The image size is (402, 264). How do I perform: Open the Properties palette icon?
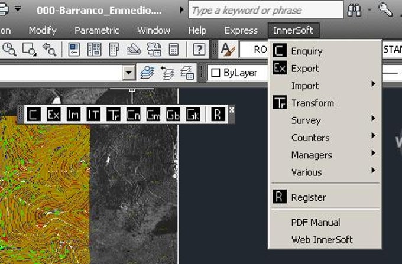point(74,49)
